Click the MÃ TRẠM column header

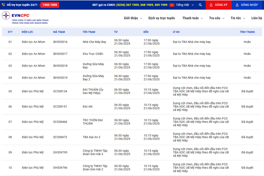59,32
